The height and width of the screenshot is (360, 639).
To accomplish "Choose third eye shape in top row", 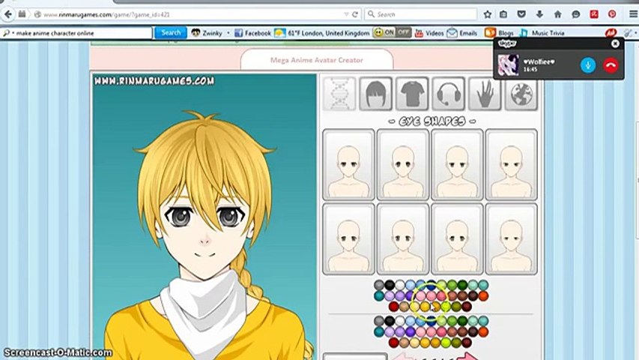I will [457, 165].
